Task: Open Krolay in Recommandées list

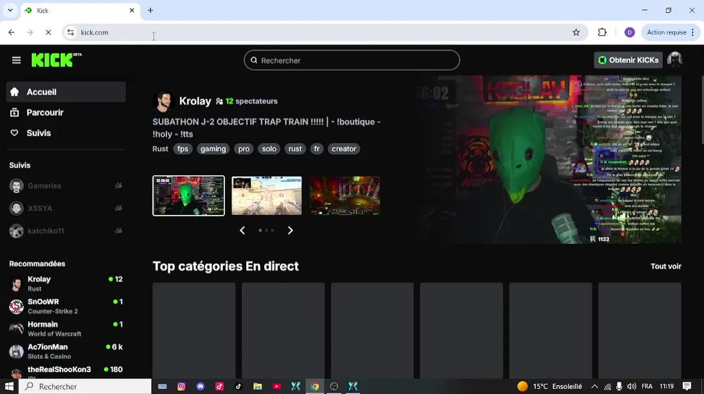Action: pyautogui.click(x=66, y=283)
